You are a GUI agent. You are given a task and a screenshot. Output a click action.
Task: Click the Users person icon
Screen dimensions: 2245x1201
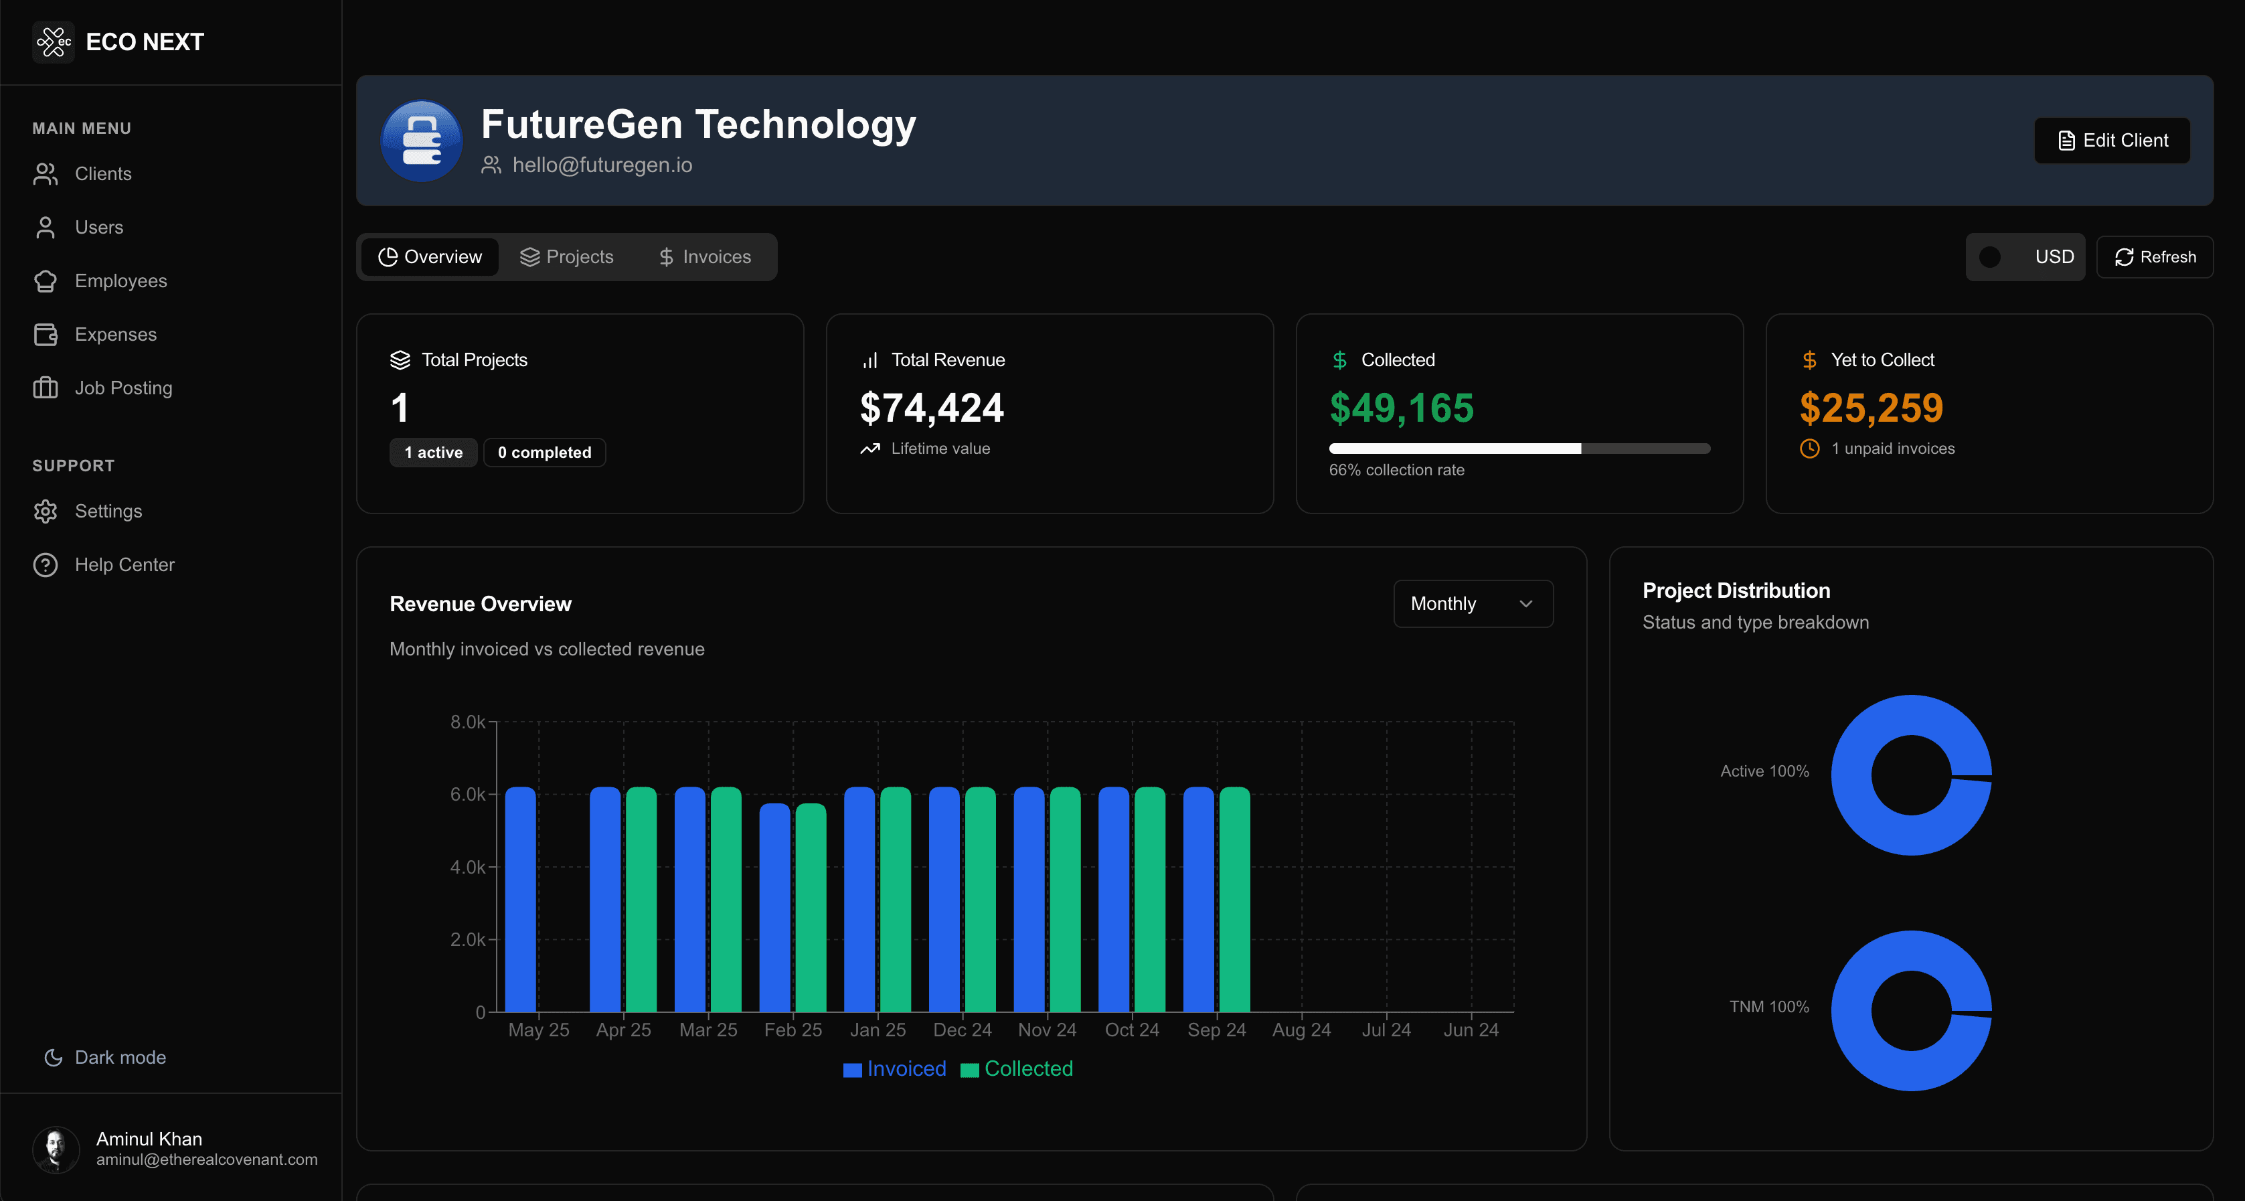(46, 228)
